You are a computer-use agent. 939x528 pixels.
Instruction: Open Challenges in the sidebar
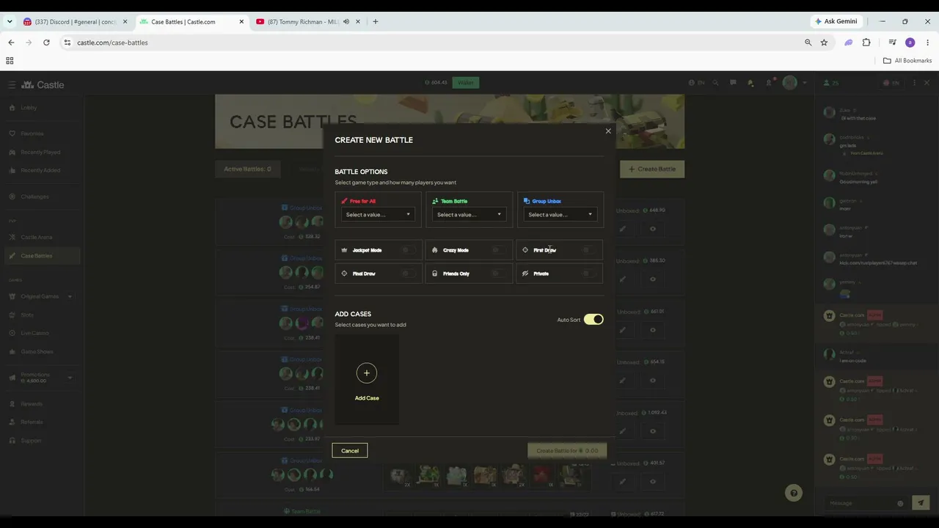click(x=34, y=197)
